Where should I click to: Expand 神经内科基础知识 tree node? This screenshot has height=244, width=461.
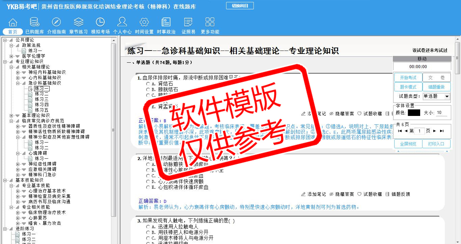(18, 72)
